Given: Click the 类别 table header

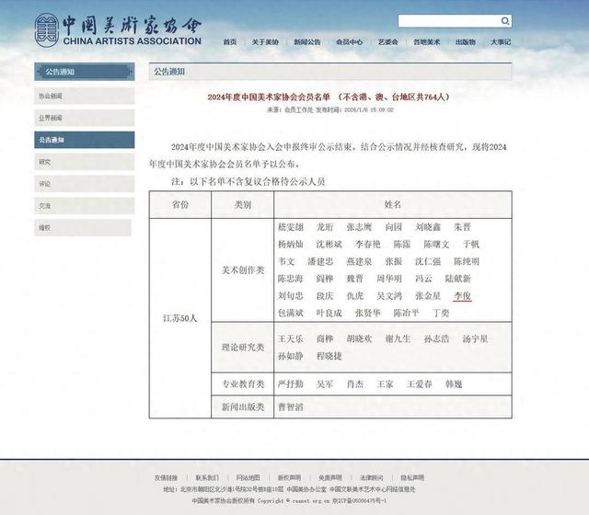Looking at the screenshot, I should tap(243, 204).
